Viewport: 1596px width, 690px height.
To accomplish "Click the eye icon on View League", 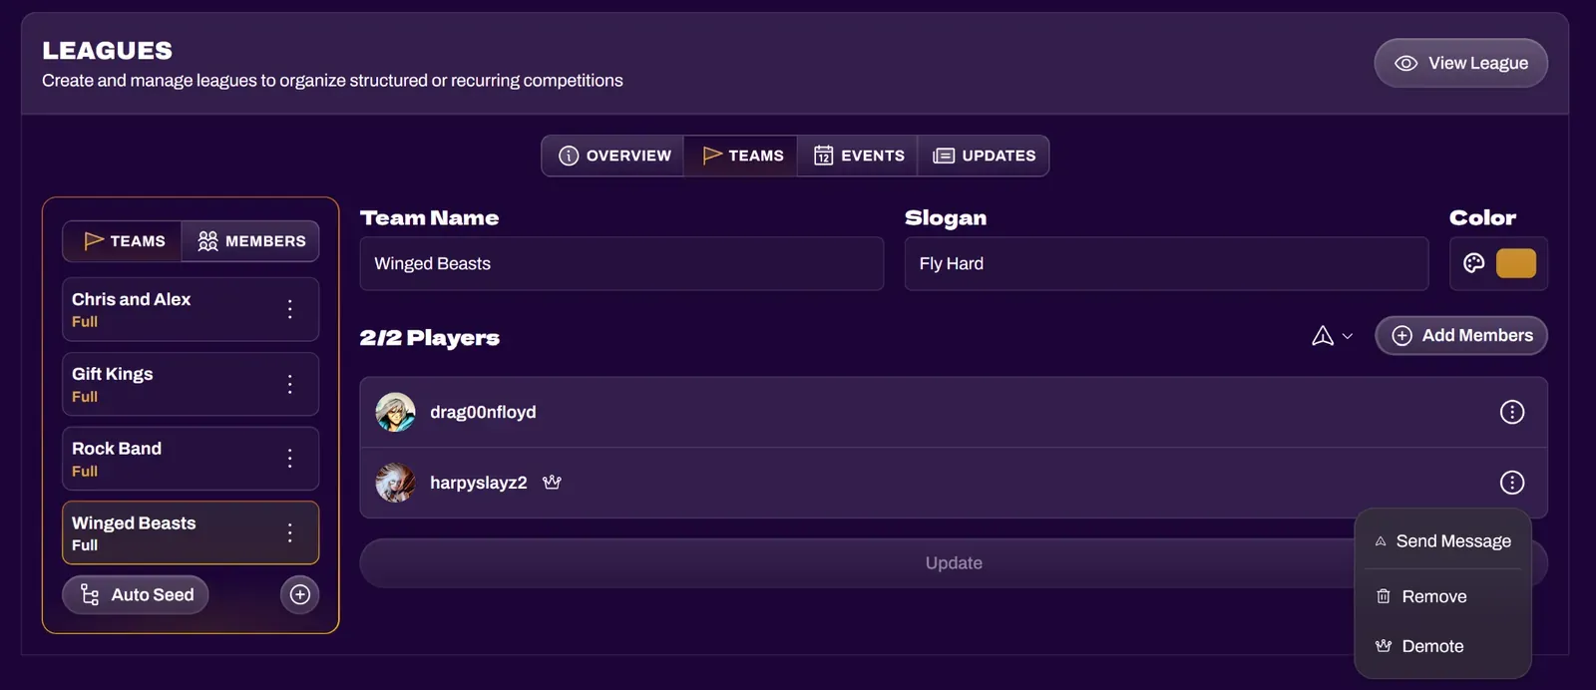I will coord(1407,63).
